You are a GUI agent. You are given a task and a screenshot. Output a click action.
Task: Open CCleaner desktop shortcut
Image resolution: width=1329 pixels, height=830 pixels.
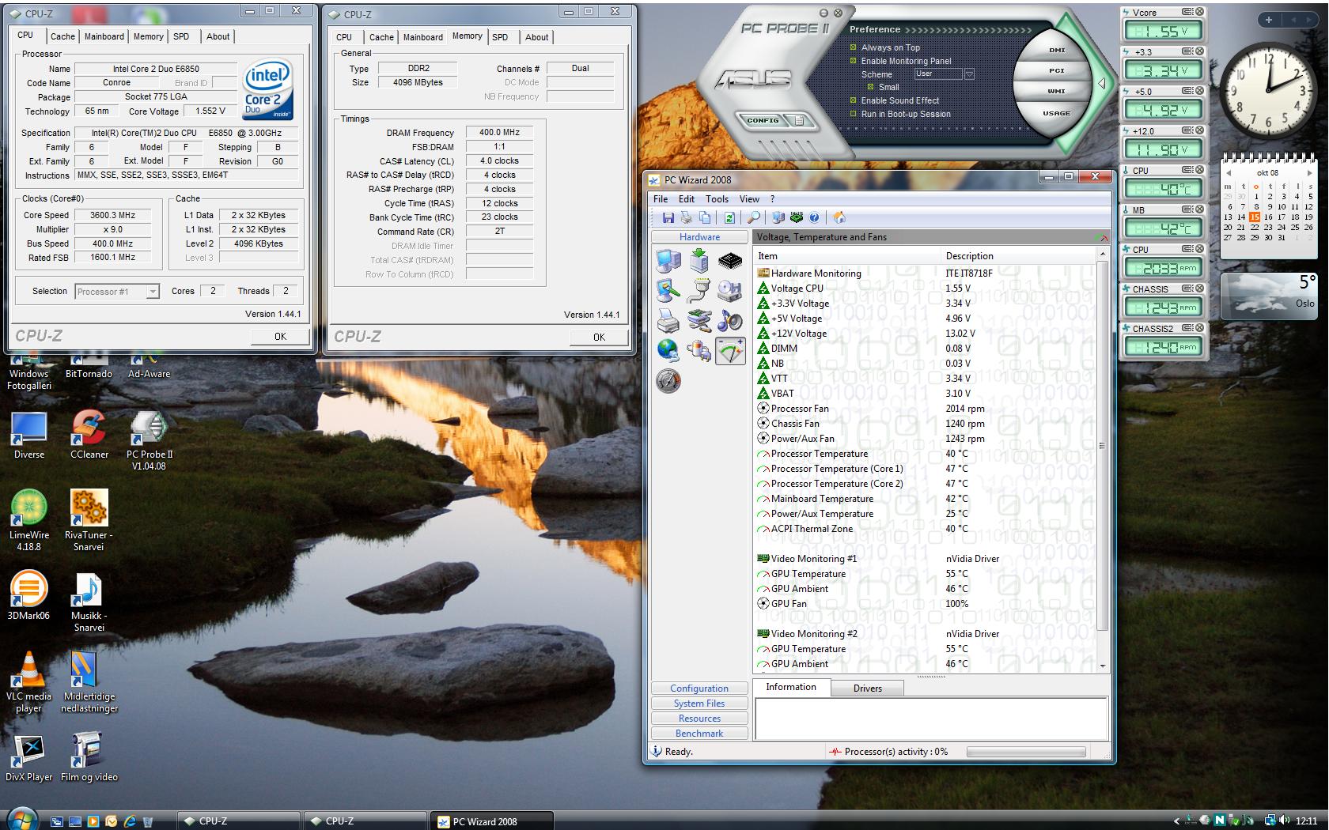point(89,434)
